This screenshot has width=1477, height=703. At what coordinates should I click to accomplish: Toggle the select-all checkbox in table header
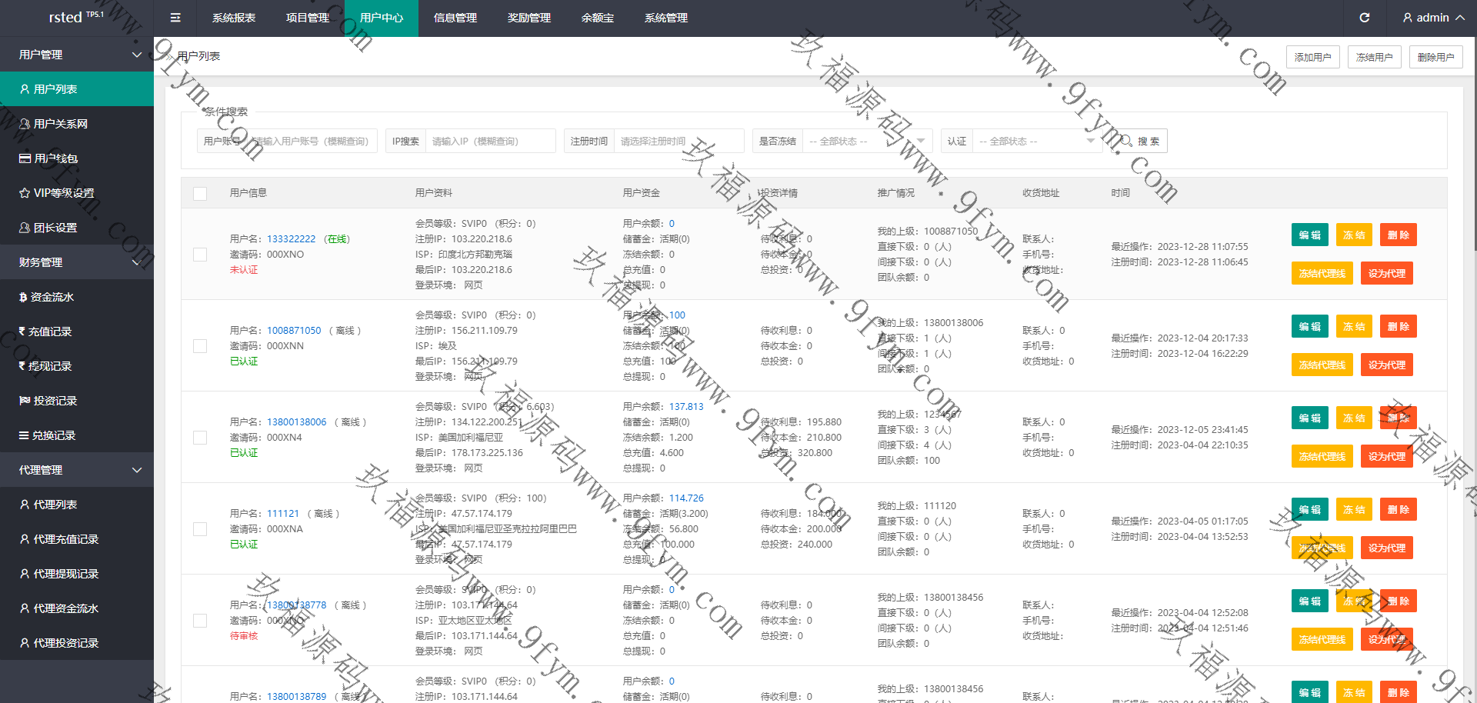(x=200, y=194)
